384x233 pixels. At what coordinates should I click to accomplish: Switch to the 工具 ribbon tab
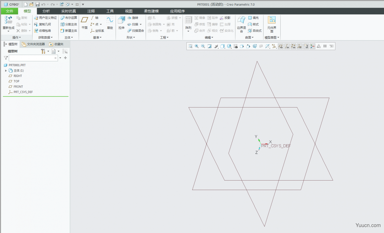110,11
